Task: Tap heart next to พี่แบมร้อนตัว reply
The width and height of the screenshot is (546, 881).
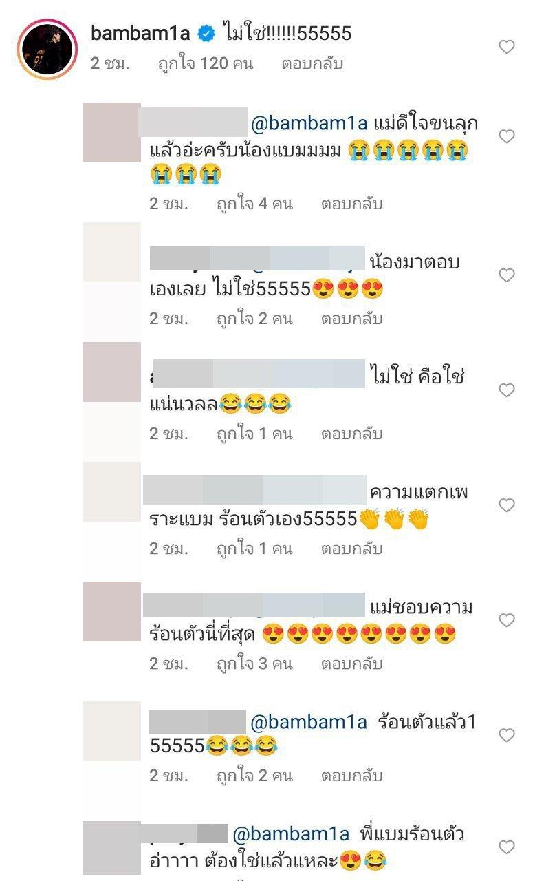Action: point(506,847)
